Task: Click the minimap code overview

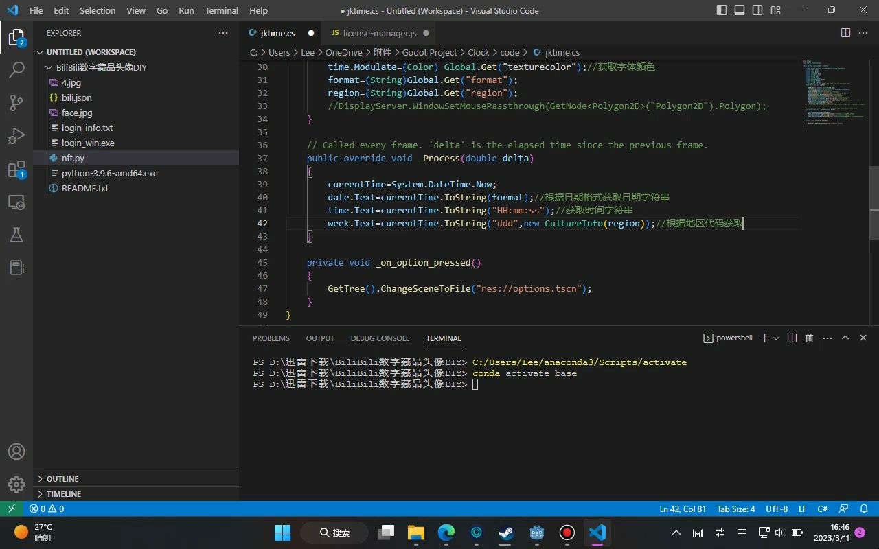Action: pyautogui.click(x=834, y=93)
